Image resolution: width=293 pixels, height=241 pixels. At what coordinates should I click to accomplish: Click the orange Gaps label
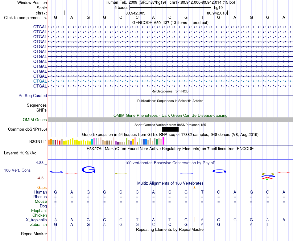42,187
